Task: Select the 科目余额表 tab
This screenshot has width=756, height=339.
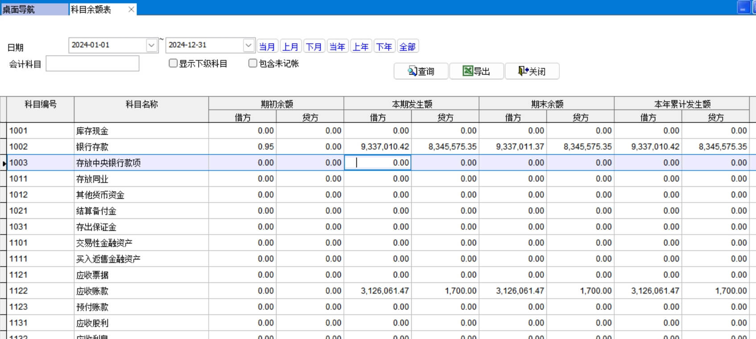Action: 91,9
